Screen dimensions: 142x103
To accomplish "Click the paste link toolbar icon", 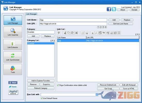I will (73, 33).
